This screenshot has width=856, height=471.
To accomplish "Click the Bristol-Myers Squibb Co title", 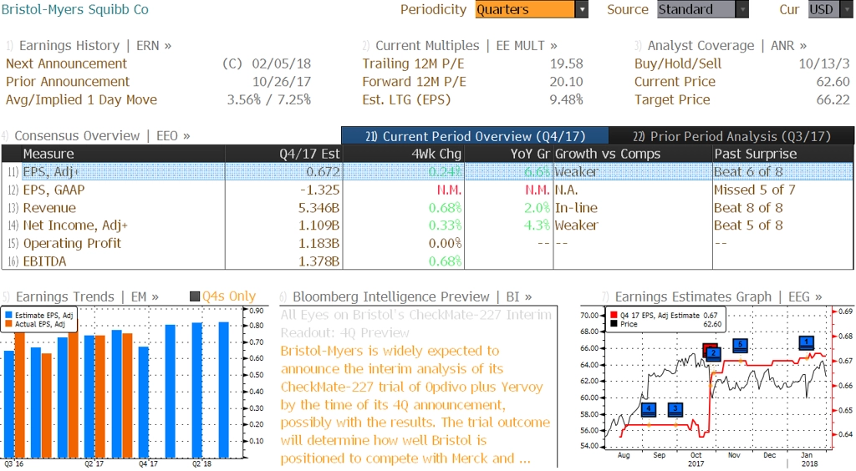I will [74, 10].
